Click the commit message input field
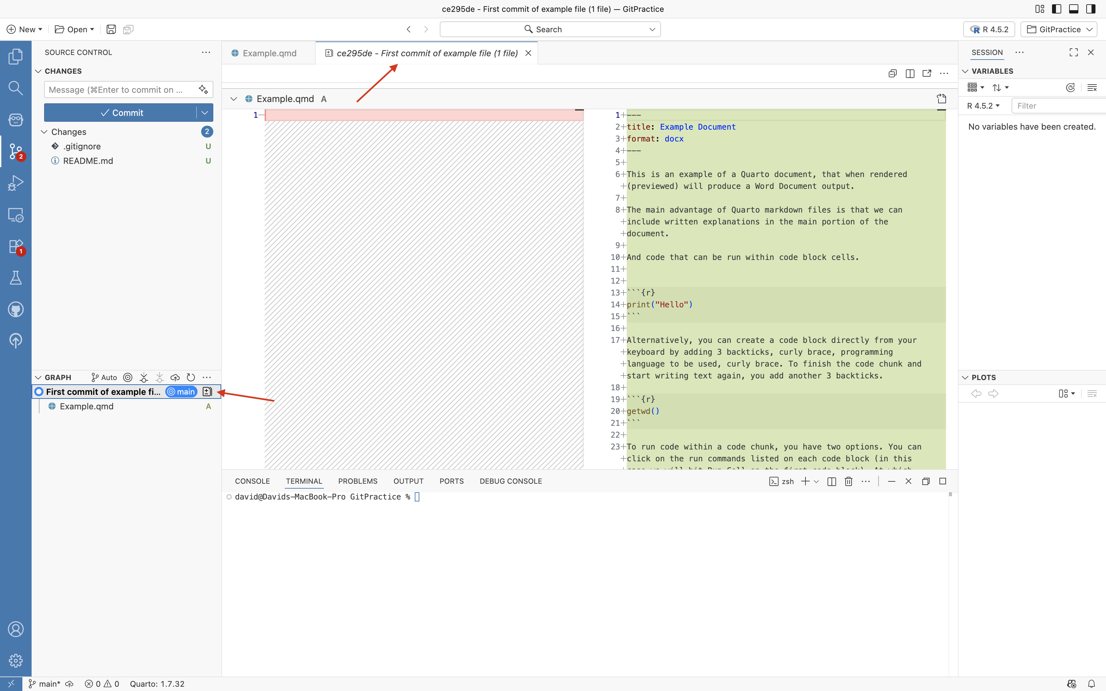The height and width of the screenshot is (691, 1106). coord(120,90)
